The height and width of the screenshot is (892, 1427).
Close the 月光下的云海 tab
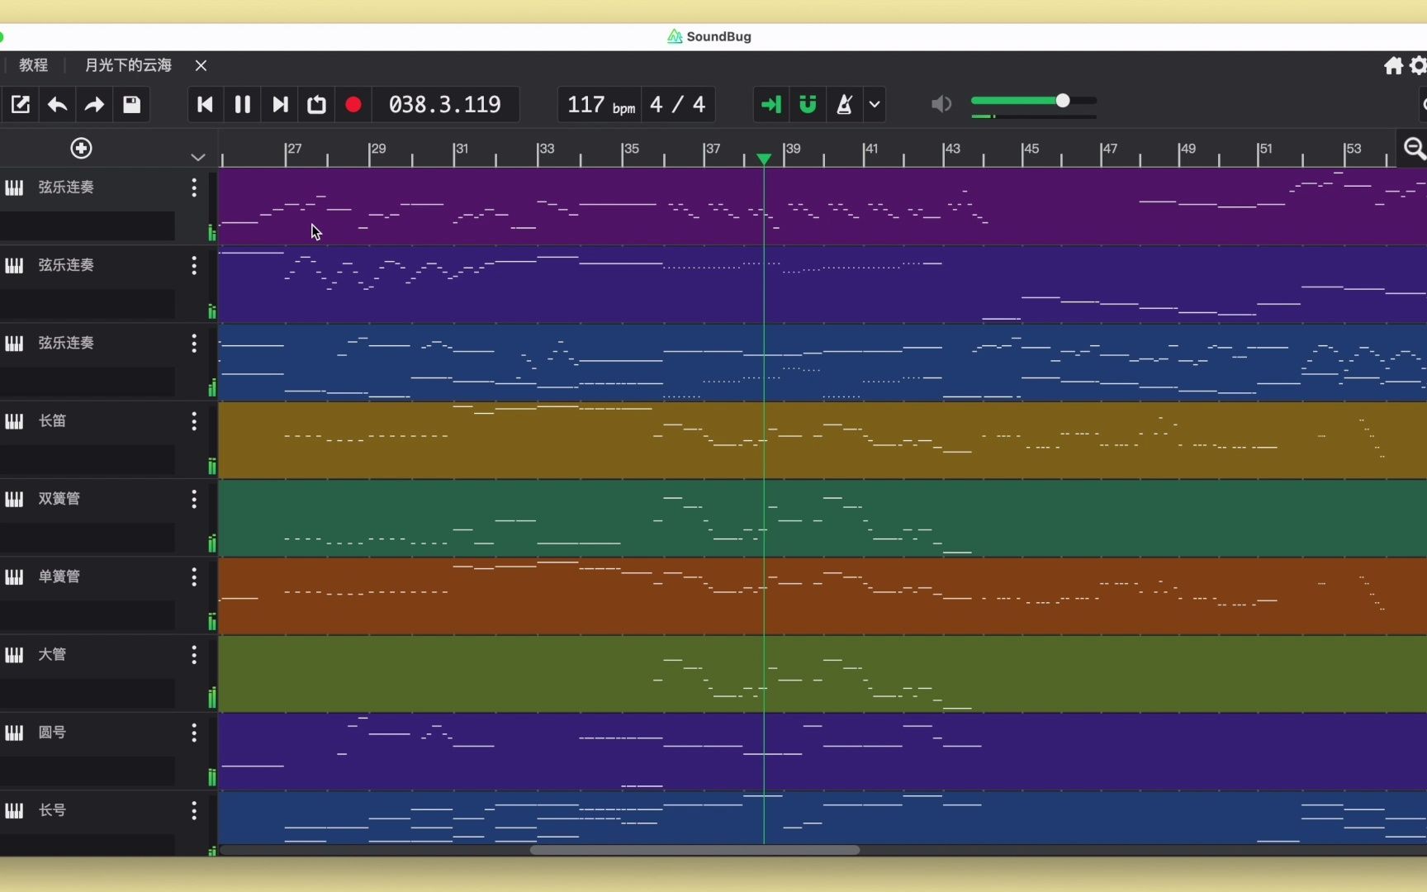click(x=201, y=65)
